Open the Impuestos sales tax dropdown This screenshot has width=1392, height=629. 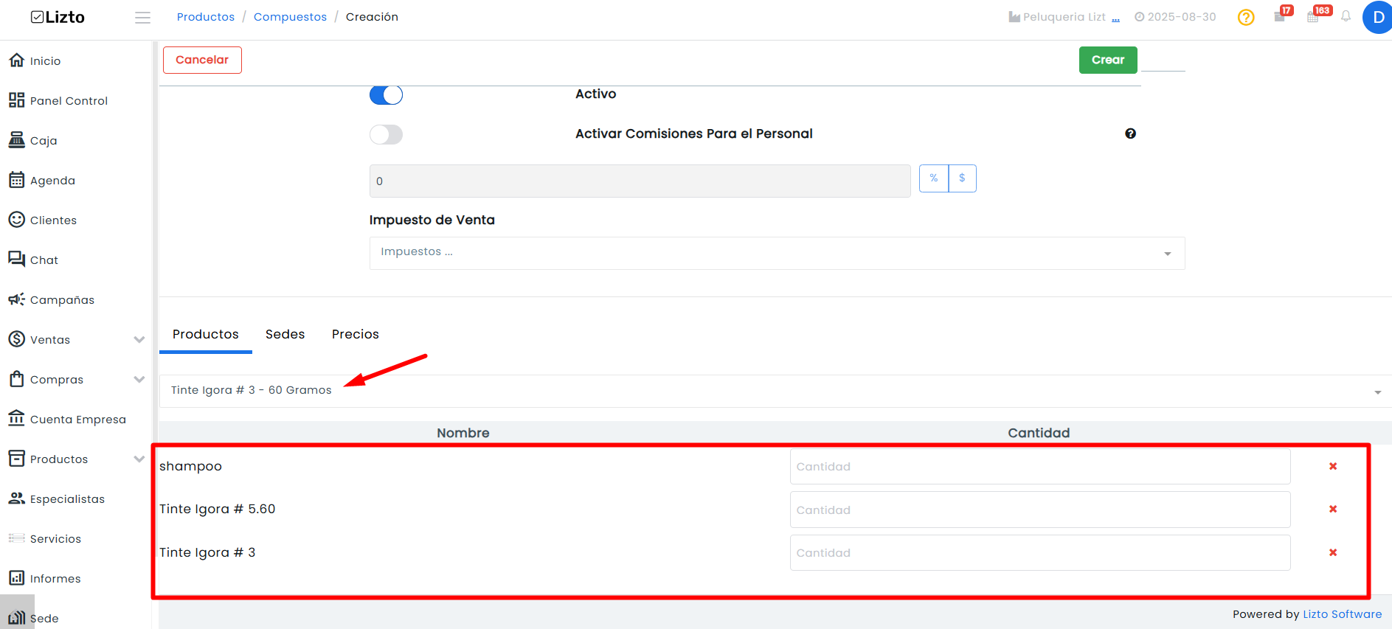(x=777, y=253)
